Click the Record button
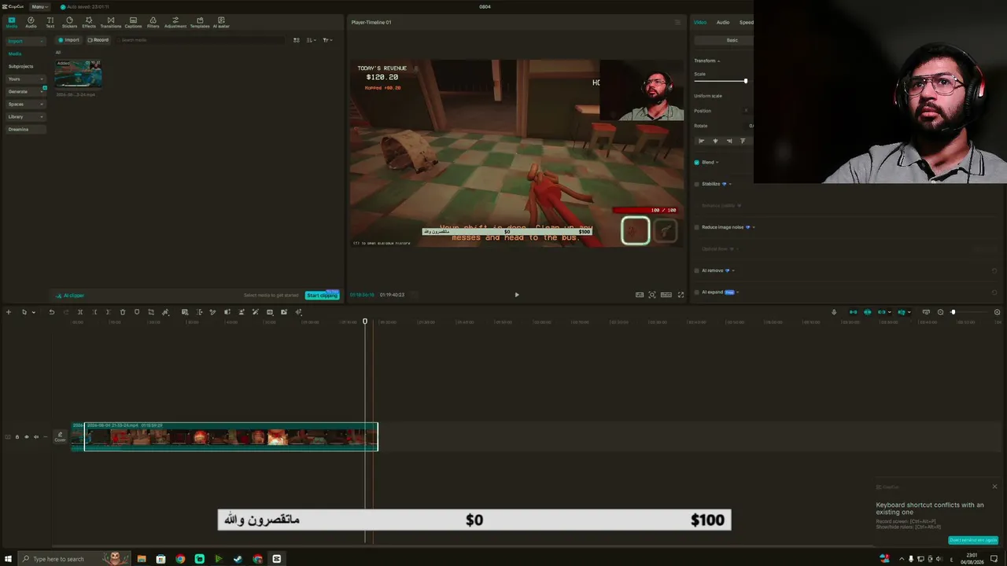The image size is (1007, 566). [98, 40]
